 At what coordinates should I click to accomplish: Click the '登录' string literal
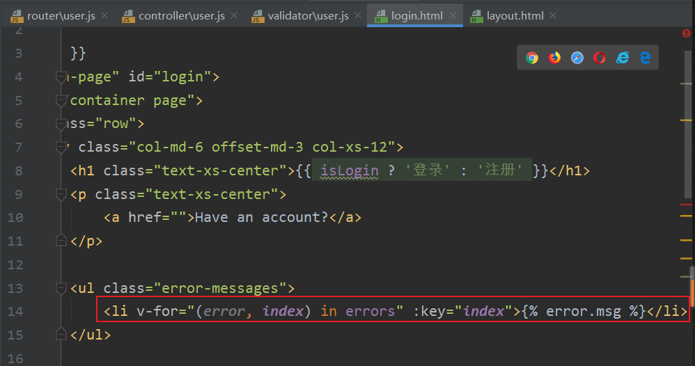coord(428,170)
